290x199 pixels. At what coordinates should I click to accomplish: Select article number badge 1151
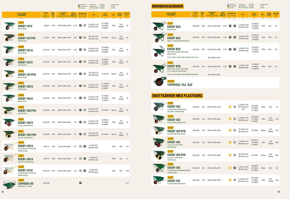(x=21, y=131)
